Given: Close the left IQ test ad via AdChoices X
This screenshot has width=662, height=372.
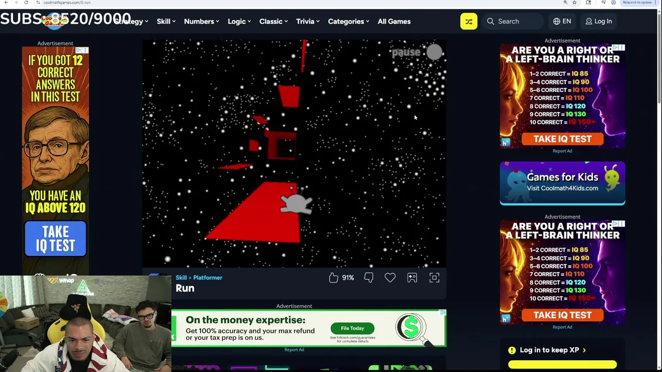Looking at the screenshot, I should coord(86,50).
